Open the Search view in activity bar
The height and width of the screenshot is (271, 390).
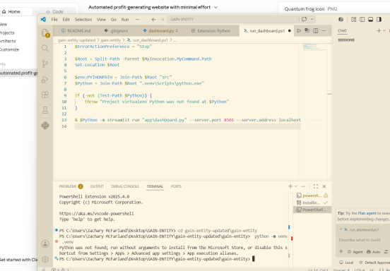click(45, 48)
